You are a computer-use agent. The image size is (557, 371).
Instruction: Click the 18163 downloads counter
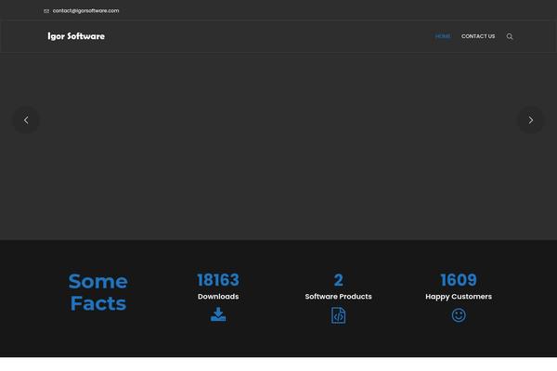coord(218,280)
